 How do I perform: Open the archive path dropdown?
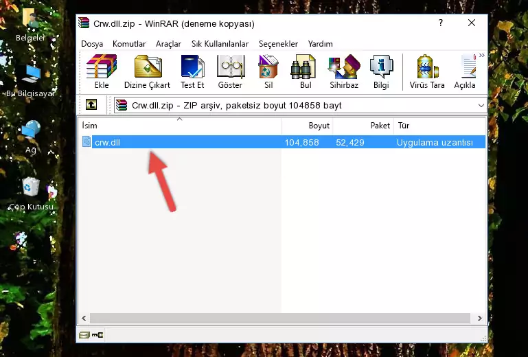tap(481, 106)
